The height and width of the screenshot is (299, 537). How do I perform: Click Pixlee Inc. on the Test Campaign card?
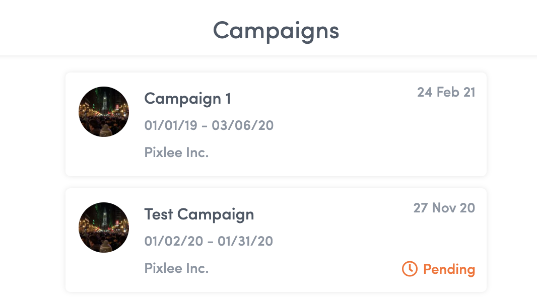pos(176,268)
